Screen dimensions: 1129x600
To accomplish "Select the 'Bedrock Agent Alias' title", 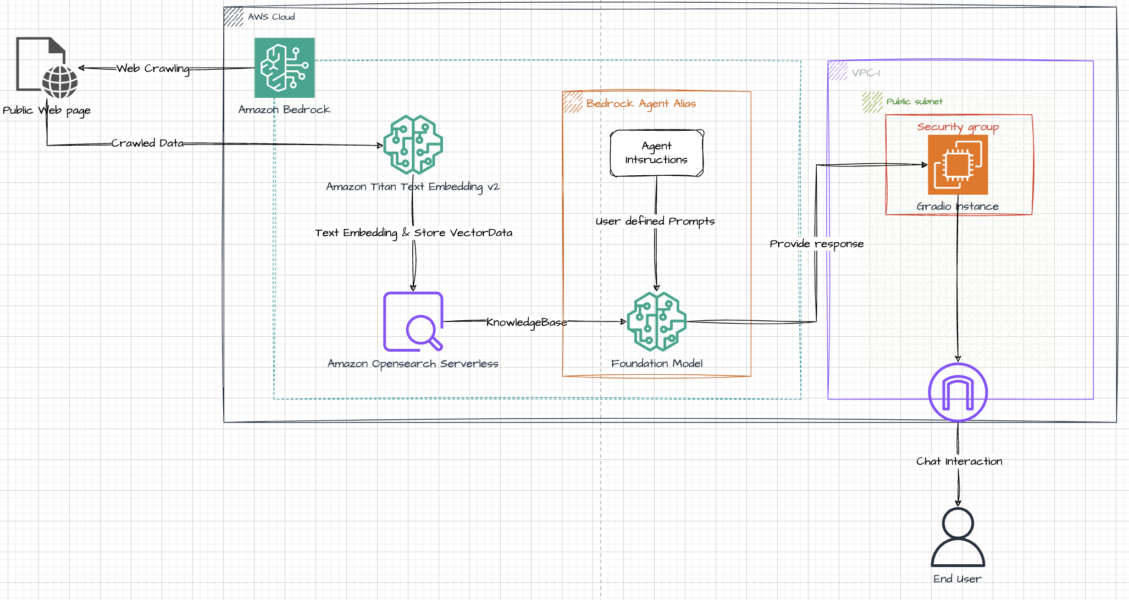I will 641,104.
